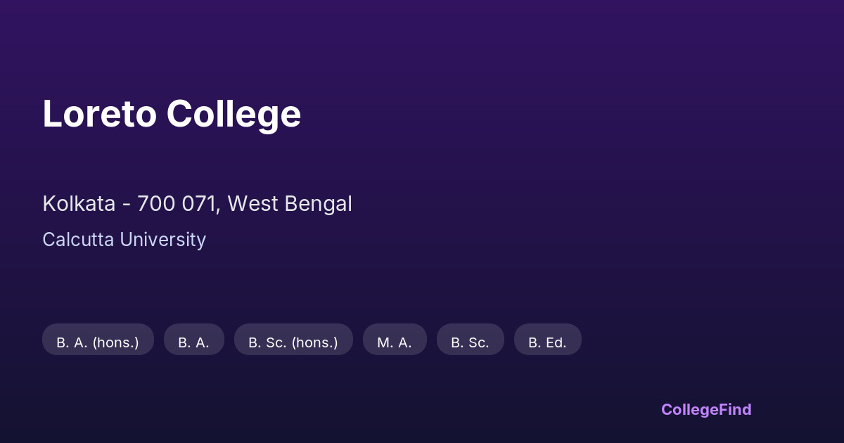Click the word Kolkata in the address
Screen dimensions: 844x443
click(x=79, y=204)
